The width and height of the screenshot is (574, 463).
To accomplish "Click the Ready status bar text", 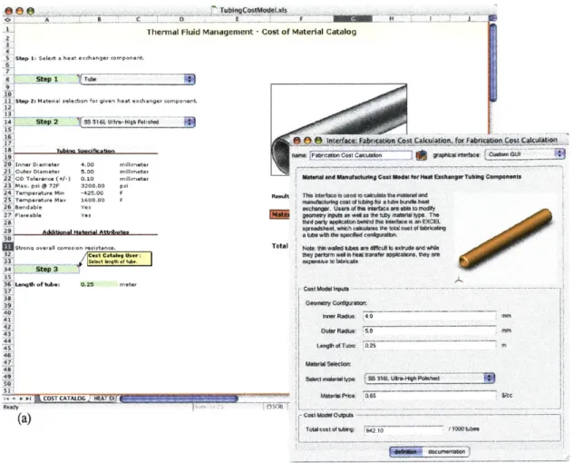I will coord(11,408).
